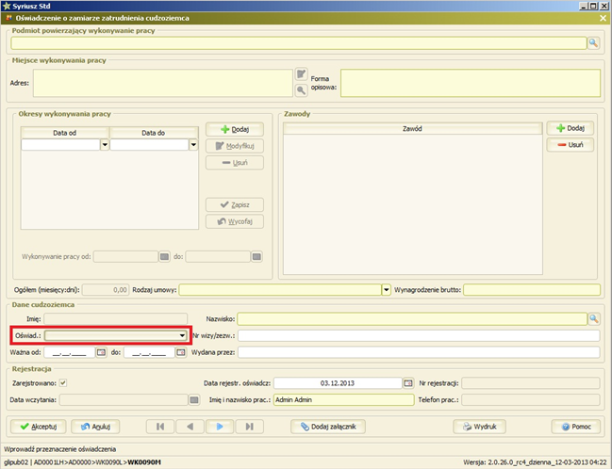
Task: Click Usuń in Okresy wykonywania pracy
Action: (x=235, y=163)
